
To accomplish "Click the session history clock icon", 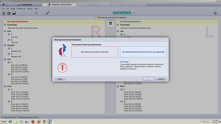I will (x=9, y=13).
